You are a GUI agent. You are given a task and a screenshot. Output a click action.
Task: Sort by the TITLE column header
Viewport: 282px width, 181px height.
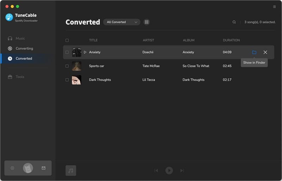click(93, 40)
